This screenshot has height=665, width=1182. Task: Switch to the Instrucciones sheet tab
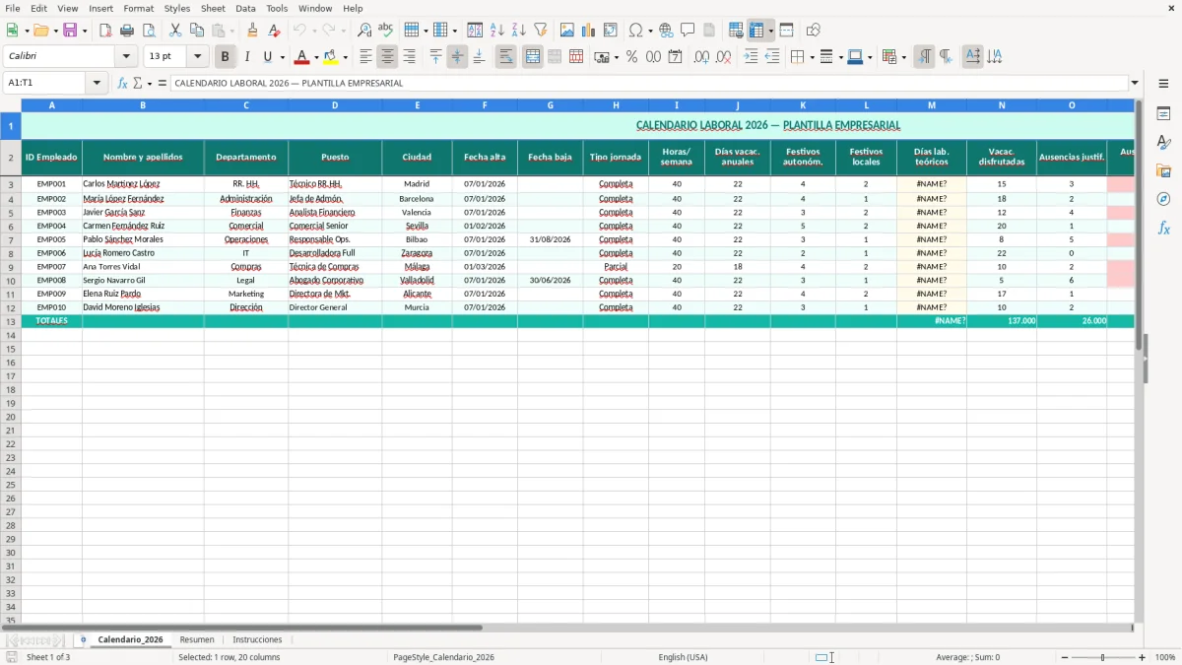click(x=257, y=639)
